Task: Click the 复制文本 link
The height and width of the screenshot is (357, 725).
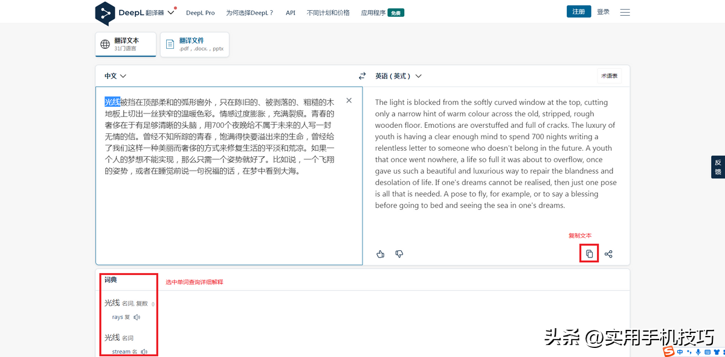Action: (x=580, y=236)
